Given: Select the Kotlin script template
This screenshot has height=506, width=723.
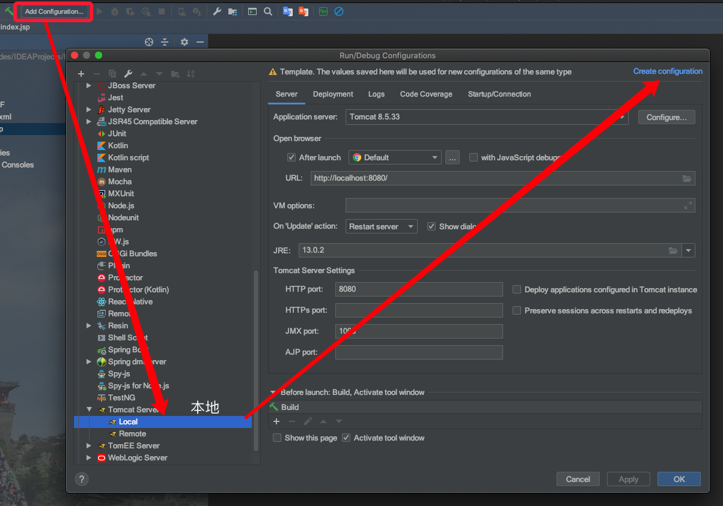Looking at the screenshot, I should click(x=128, y=157).
